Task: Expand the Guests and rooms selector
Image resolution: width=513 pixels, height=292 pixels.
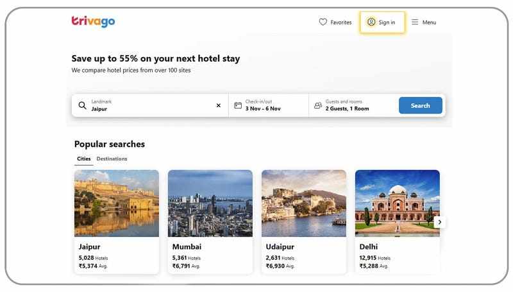Action: point(353,105)
